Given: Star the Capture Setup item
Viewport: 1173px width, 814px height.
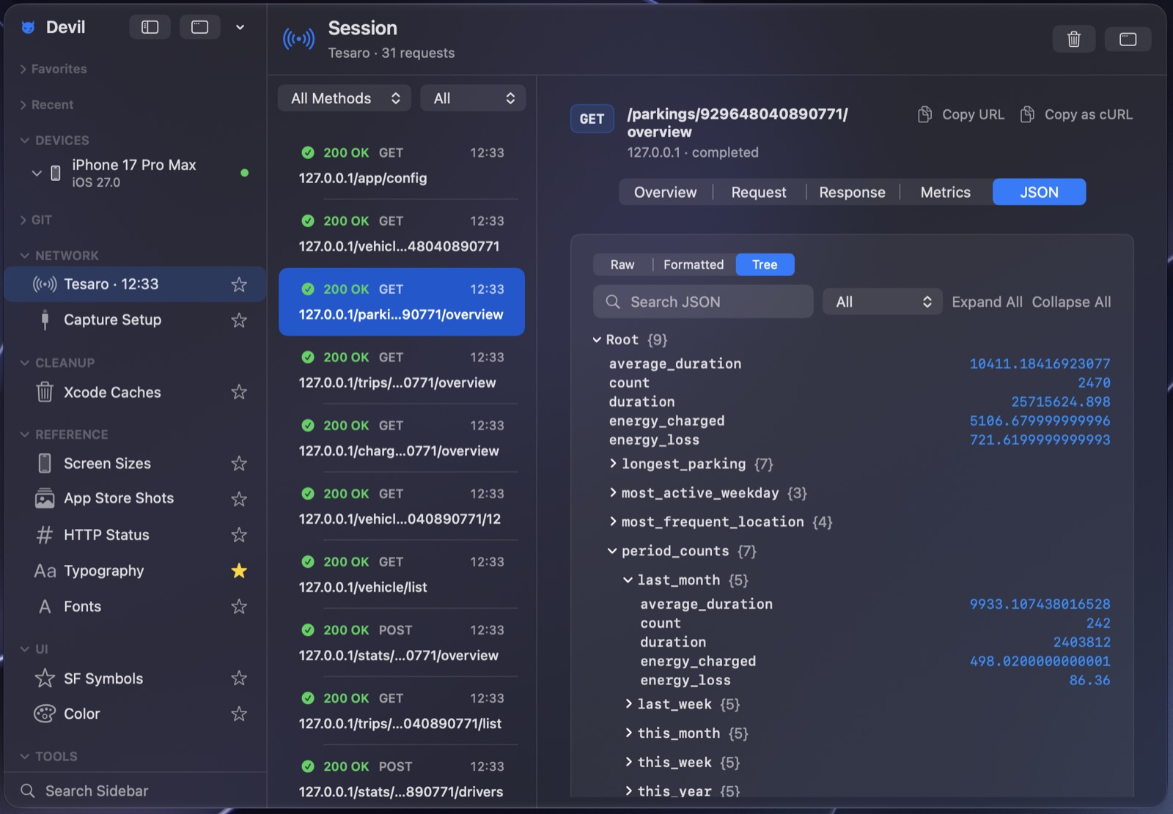Looking at the screenshot, I should pos(239,320).
